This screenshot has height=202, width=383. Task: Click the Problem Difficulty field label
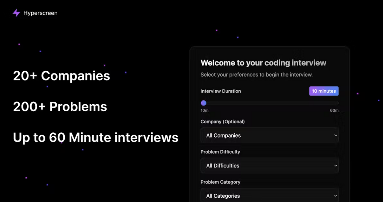pos(220,152)
